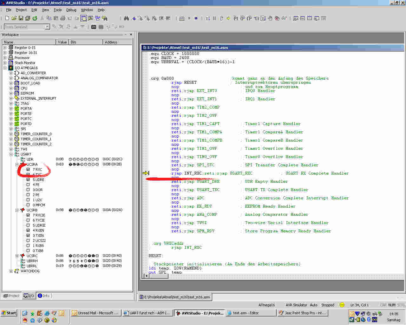The image size is (406, 325).
Task: Click the Windows Start button
Action: 9,313
